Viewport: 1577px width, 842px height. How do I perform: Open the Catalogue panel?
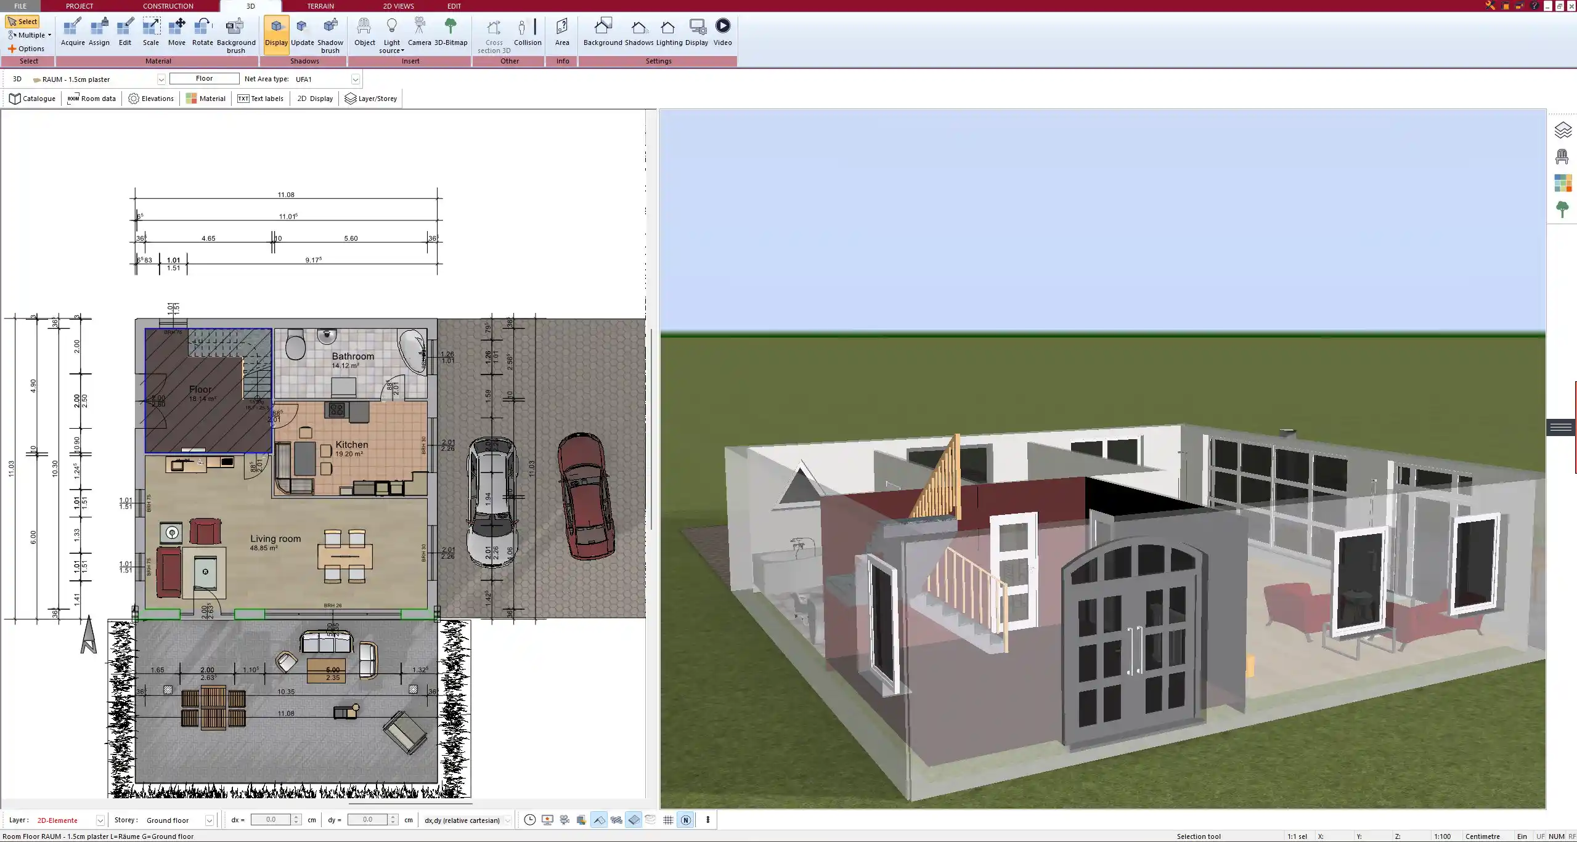(33, 99)
